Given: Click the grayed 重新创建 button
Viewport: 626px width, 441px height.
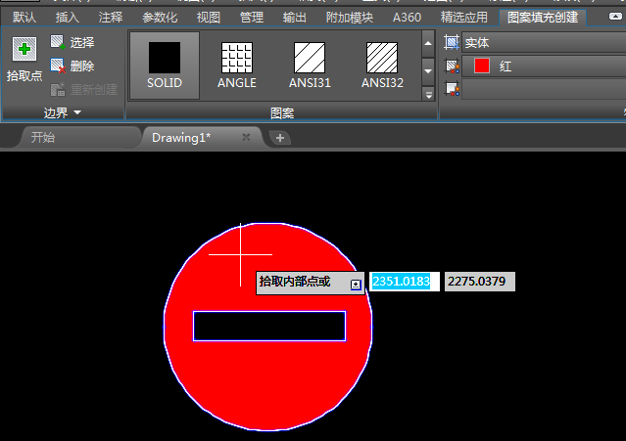Looking at the screenshot, I should [x=84, y=89].
